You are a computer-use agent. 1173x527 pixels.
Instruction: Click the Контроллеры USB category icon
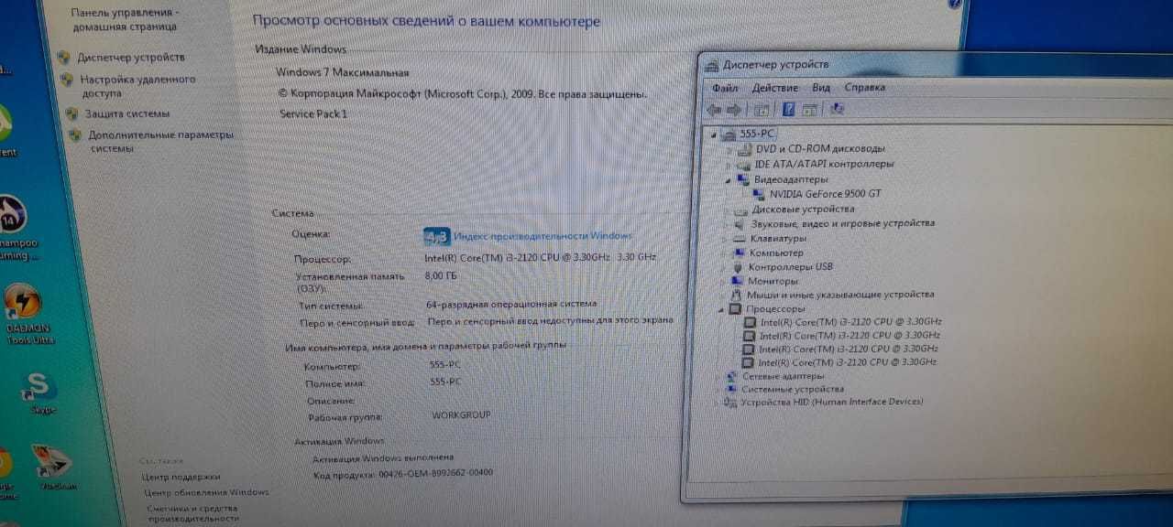tap(739, 266)
